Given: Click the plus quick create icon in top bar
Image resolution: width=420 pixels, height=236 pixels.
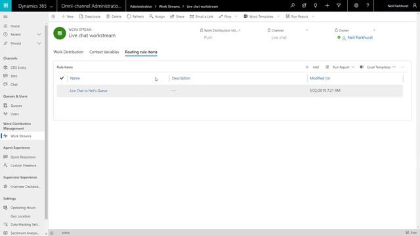Looking at the screenshot, I should point(327,6).
